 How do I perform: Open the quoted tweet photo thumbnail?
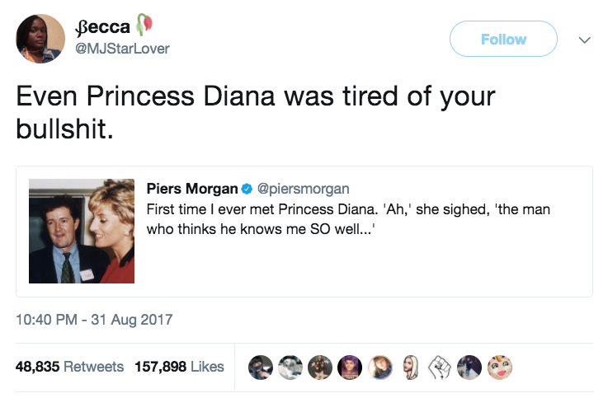coord(82,231)
